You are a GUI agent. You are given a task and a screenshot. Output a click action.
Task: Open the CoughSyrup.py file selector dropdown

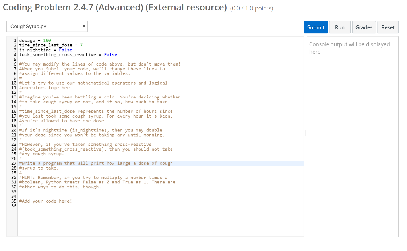[x=47, y=26]
